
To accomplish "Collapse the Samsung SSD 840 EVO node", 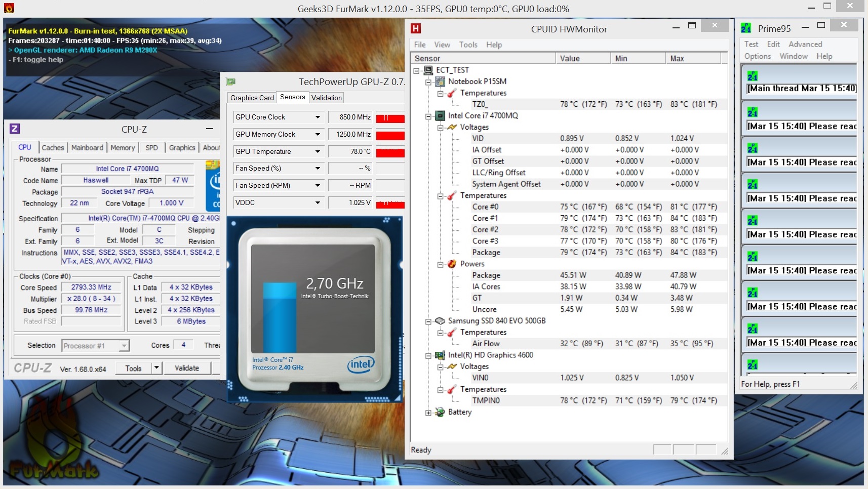I will (428, 321).
